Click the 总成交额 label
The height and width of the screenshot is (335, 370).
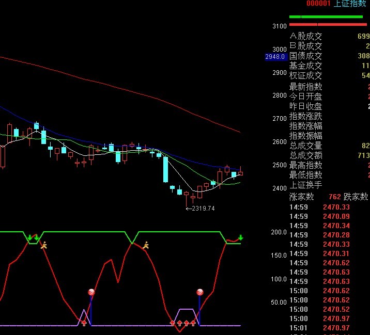(305, 155)
